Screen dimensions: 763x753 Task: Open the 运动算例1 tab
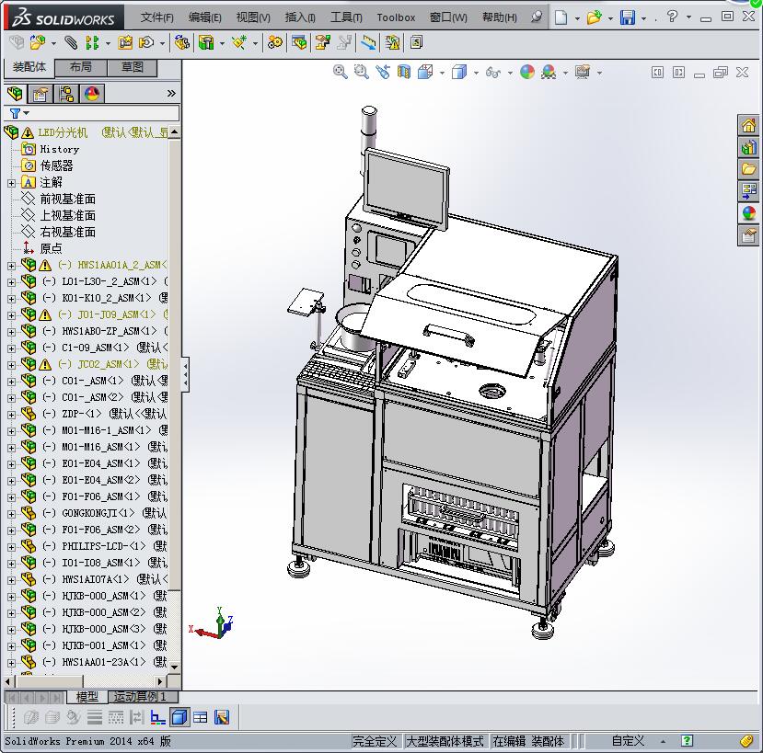pyautogui.click(x=140, y=697)
